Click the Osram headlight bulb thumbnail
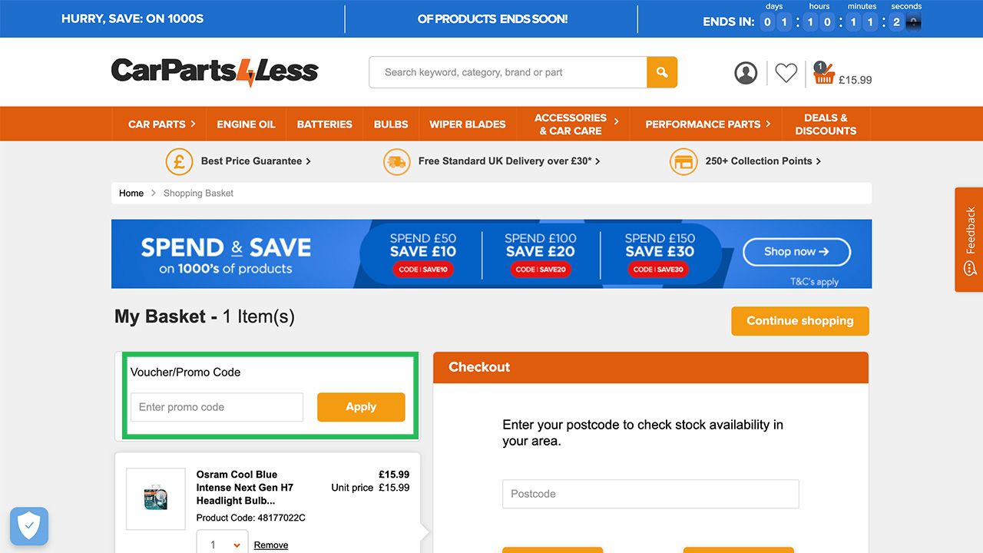983x553 pixels. (156, 499)
